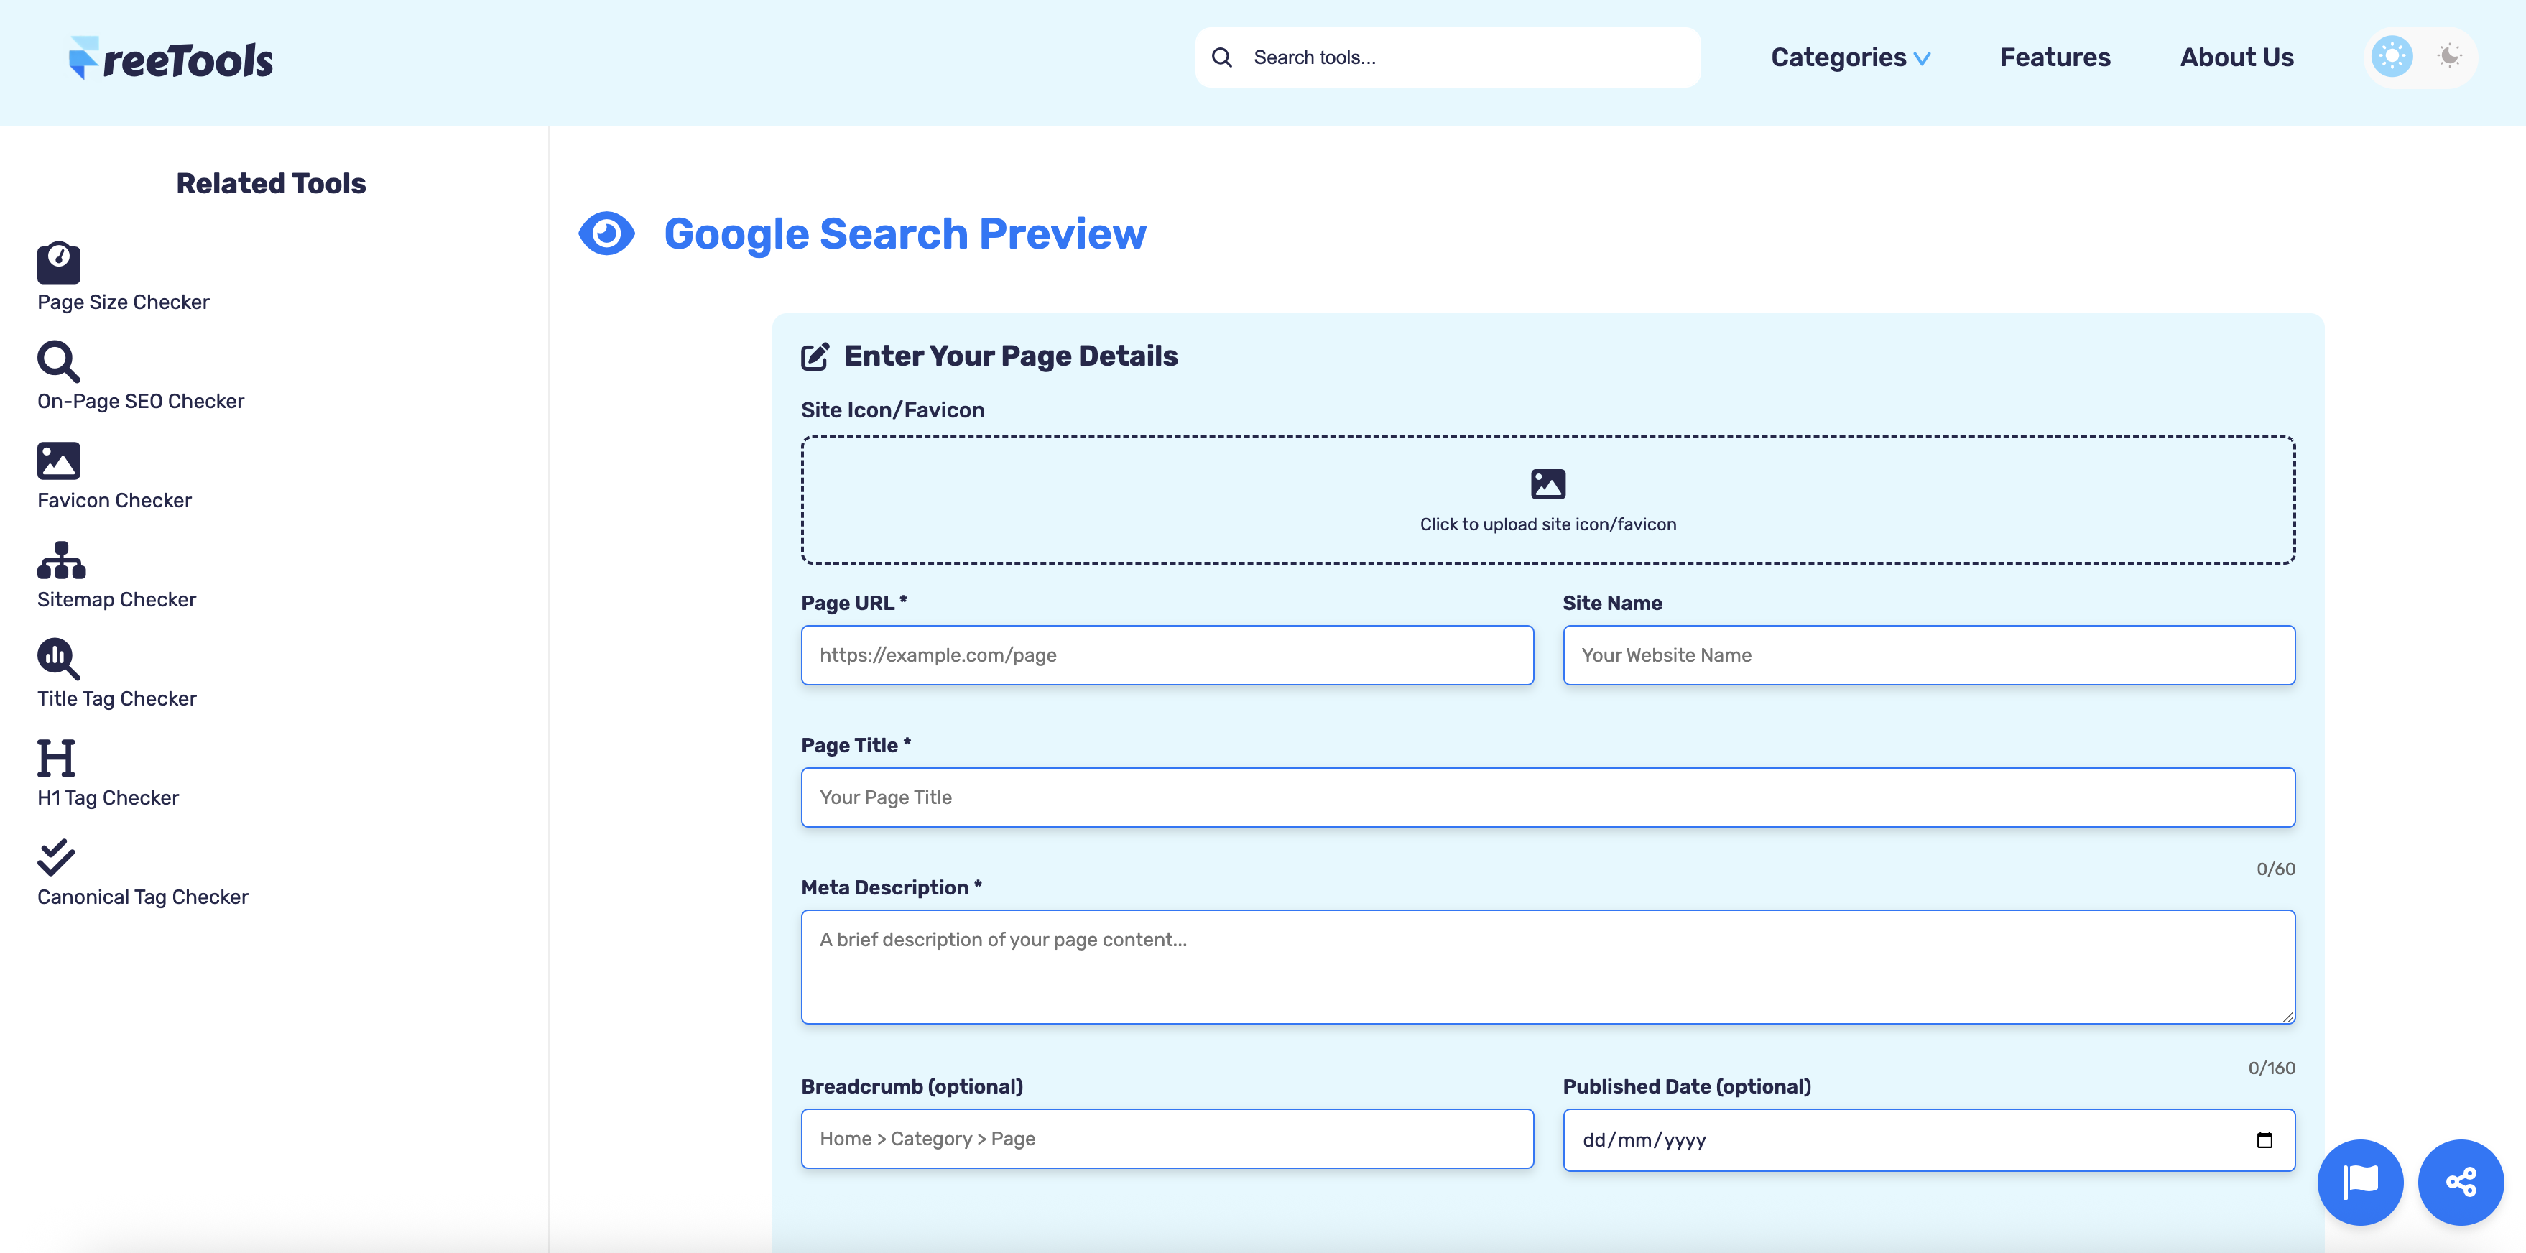Expand the Categories dropdown
This screenshot has width=2526, height=1253.
coord(1851,57)
